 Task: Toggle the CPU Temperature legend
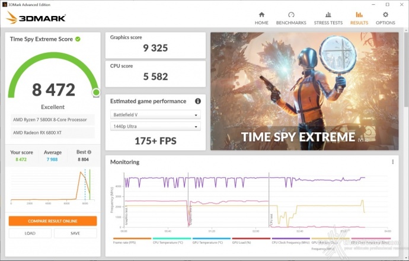(172, 241)
